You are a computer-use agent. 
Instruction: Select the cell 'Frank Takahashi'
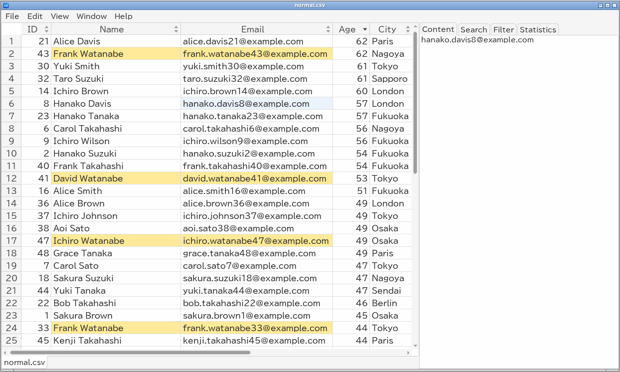pos(116,166)
